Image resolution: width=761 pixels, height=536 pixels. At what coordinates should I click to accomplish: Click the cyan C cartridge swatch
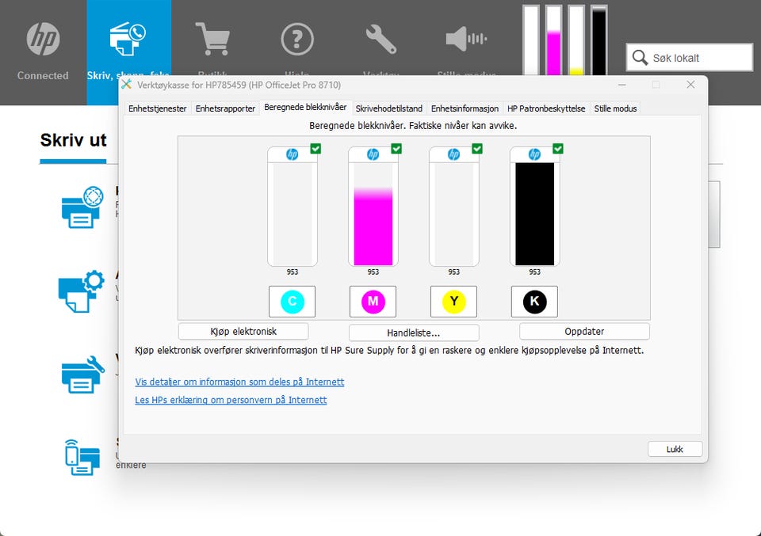293,302
